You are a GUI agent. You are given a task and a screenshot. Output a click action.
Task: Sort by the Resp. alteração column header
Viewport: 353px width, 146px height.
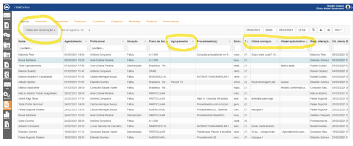tap(319, 42)
